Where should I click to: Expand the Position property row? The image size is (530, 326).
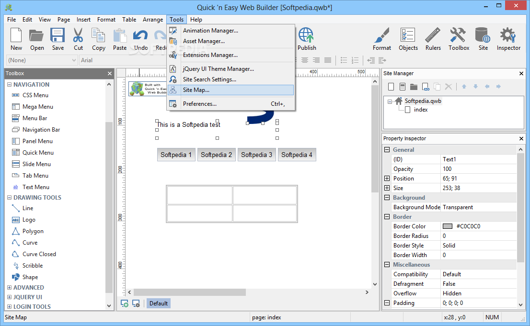387,179
